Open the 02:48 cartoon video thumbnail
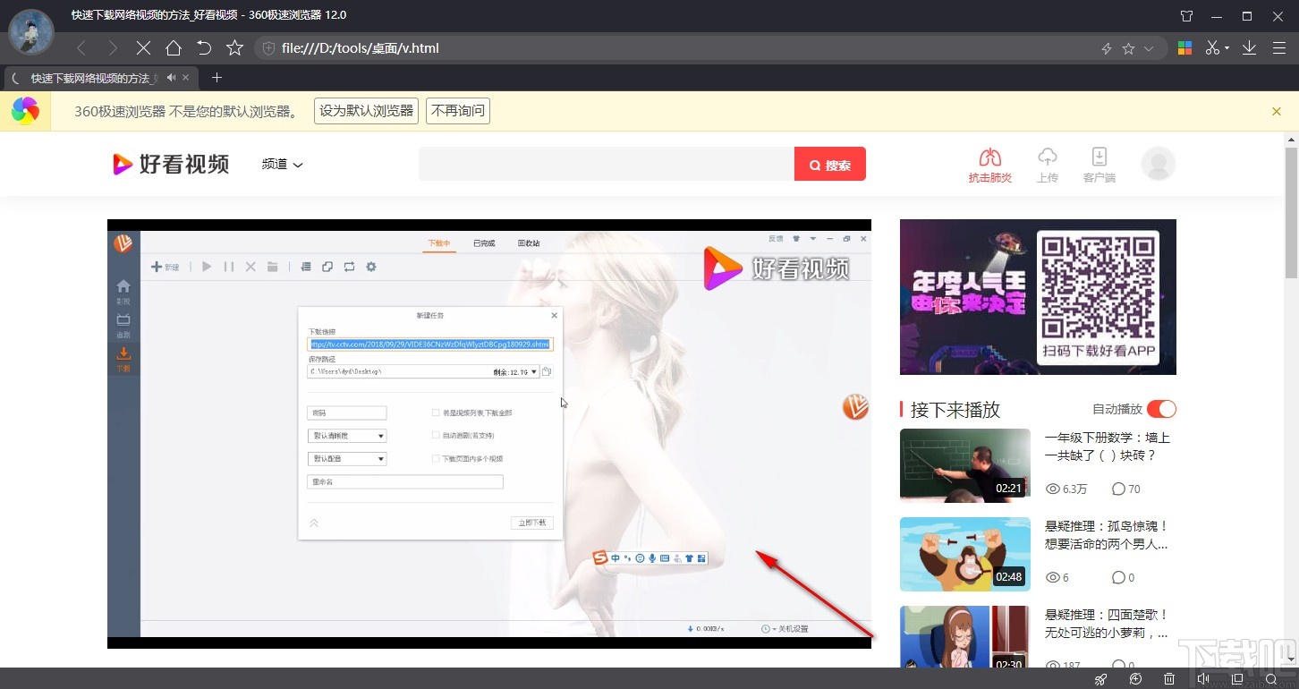 [x=965, y=554]
